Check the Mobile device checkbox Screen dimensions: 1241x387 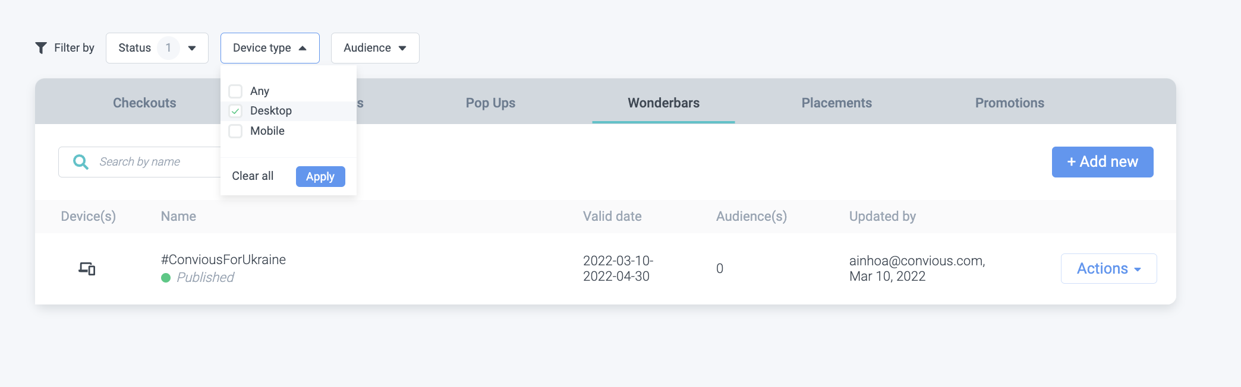pos(236,131)
